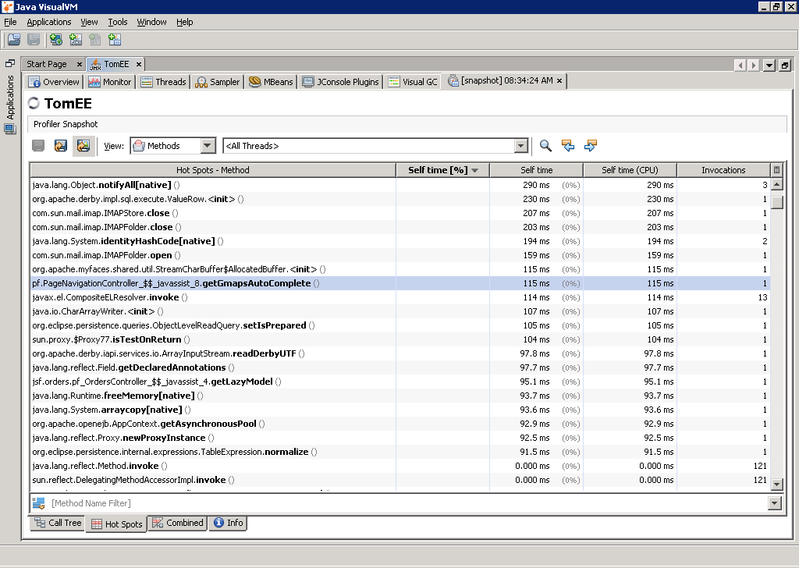
Task: Open the method name filter dropdown arrow
Action: pos(774,503)
